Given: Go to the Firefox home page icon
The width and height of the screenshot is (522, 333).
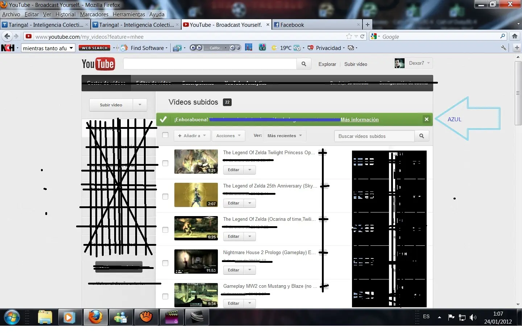Looking at the screenshot, I should pos(515,36).
